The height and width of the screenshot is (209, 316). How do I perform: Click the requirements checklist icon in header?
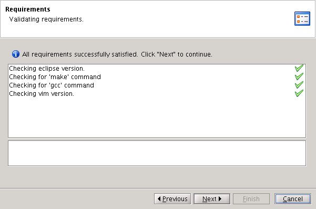tap(302, 19)
